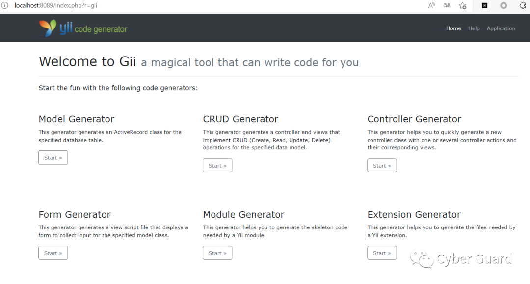Add this page to favorites

point(462,5)
